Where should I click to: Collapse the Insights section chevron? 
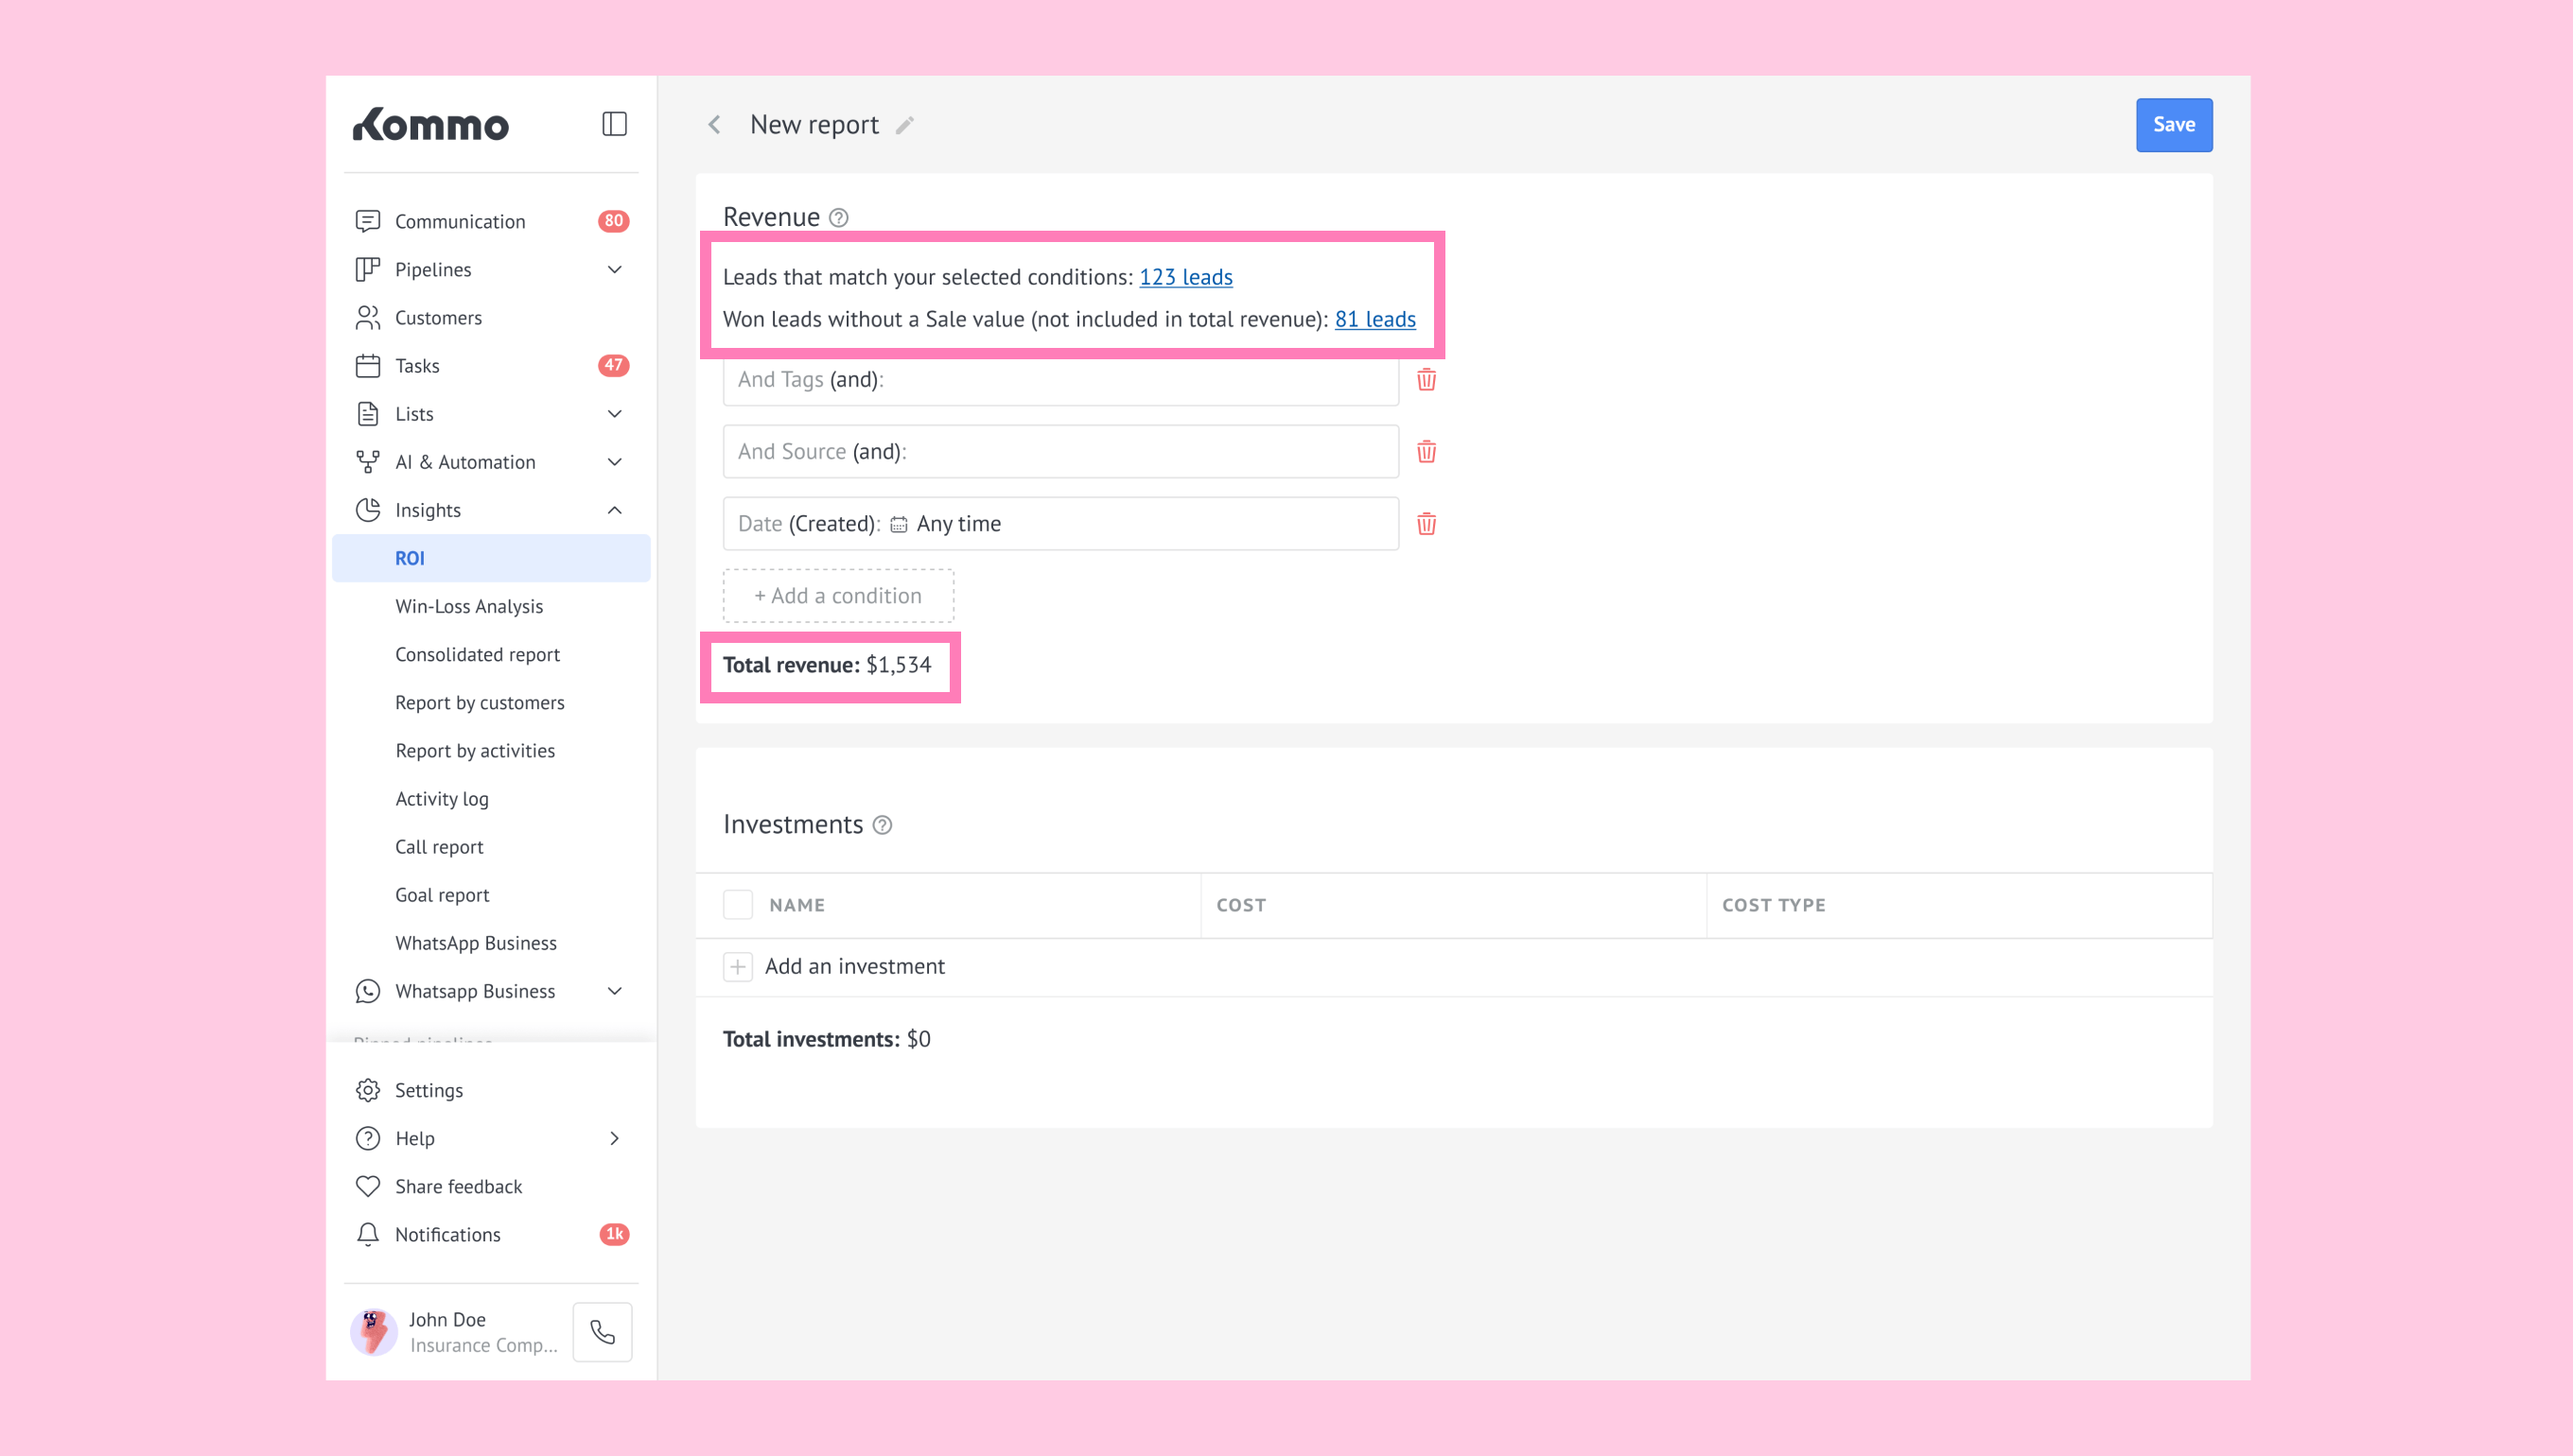click(x=614, y=510)
